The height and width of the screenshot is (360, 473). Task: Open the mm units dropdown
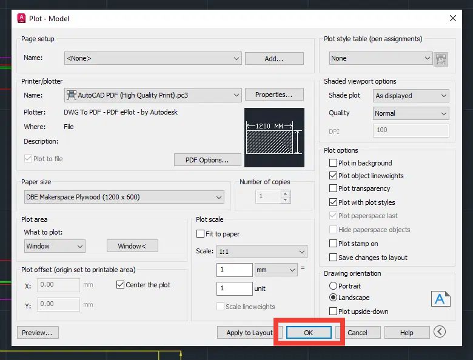[x=276, y=270]
